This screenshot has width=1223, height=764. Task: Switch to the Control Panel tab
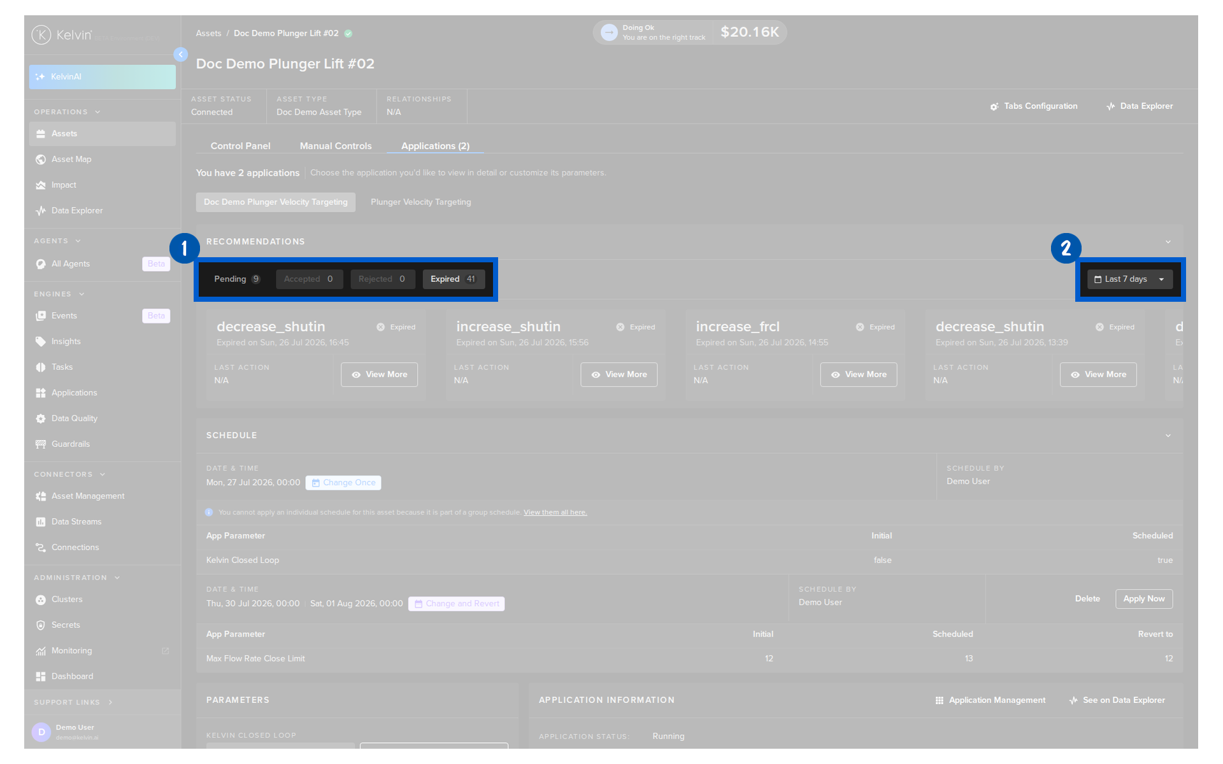[241, 146]
